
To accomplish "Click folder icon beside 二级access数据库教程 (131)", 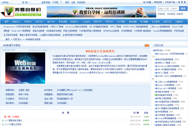I will click(x=156, y=82).
